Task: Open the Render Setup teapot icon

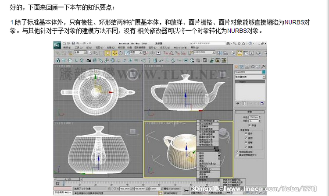Action: pyautogui.click(x=265, y=53)
